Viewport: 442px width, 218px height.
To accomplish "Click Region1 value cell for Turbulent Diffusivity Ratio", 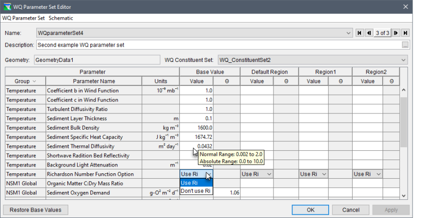I will click(x=313, y=109).
